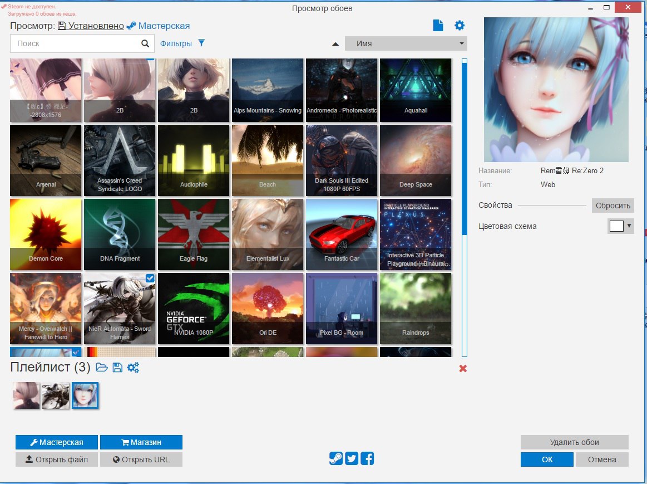The height and width of the screenshot is (484, 647).
Task: Click the Отмена cancel button
Action: pyautogui.click(x=602, y=459)
